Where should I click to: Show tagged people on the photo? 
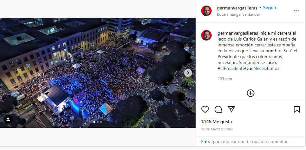point(8,119)
